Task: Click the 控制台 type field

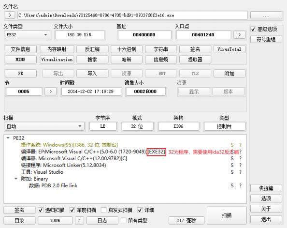Action: (224, 126)
